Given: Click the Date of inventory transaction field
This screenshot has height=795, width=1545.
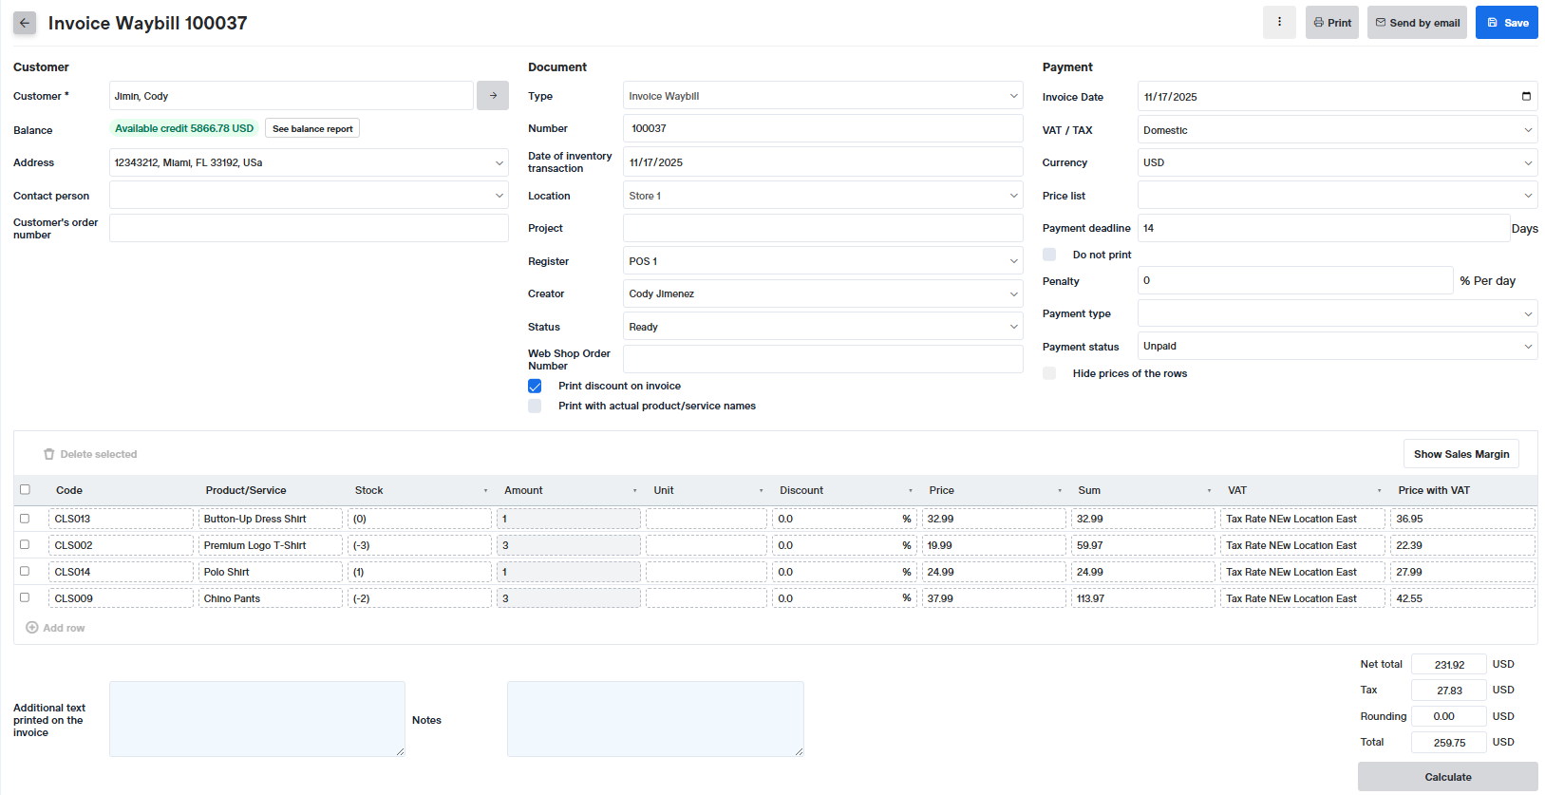Looking at the screenshot, I should pos(823,162).
